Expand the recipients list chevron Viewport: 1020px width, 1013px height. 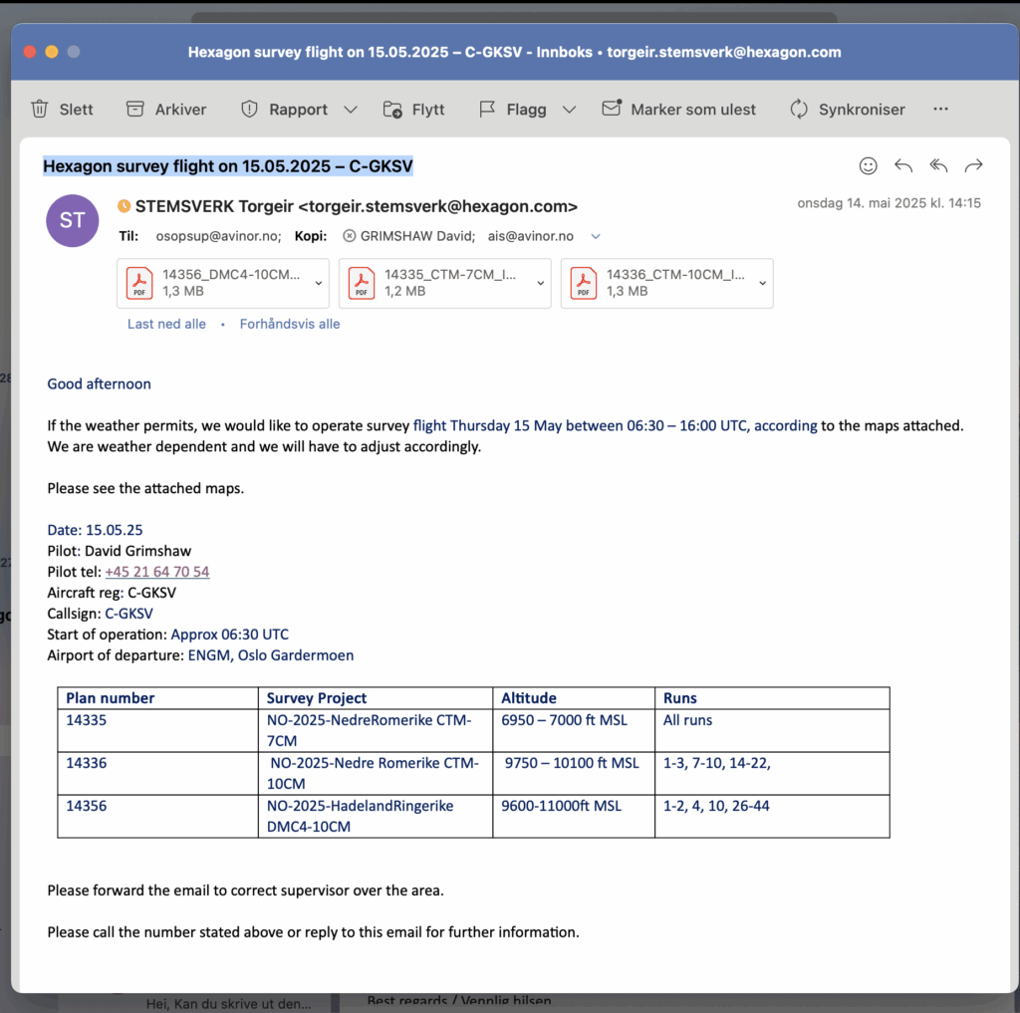pyautogui.click(x=596, y=236)
